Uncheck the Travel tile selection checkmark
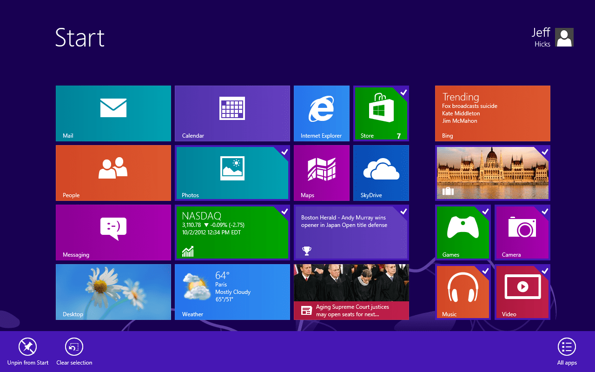 pyautogui.click(x=545, y=152)
